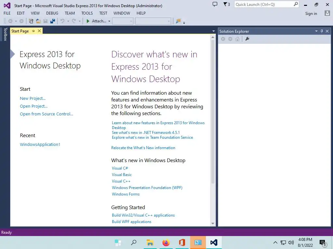
Task: Toggle the Start Page tab pin
Action: point(33,31)
